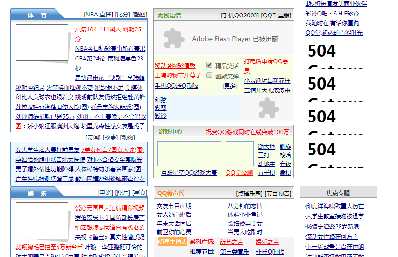This screenshot has height=257, width=398.
Task: Open the 斗地主 game link
Action: [x=267, y=164]
